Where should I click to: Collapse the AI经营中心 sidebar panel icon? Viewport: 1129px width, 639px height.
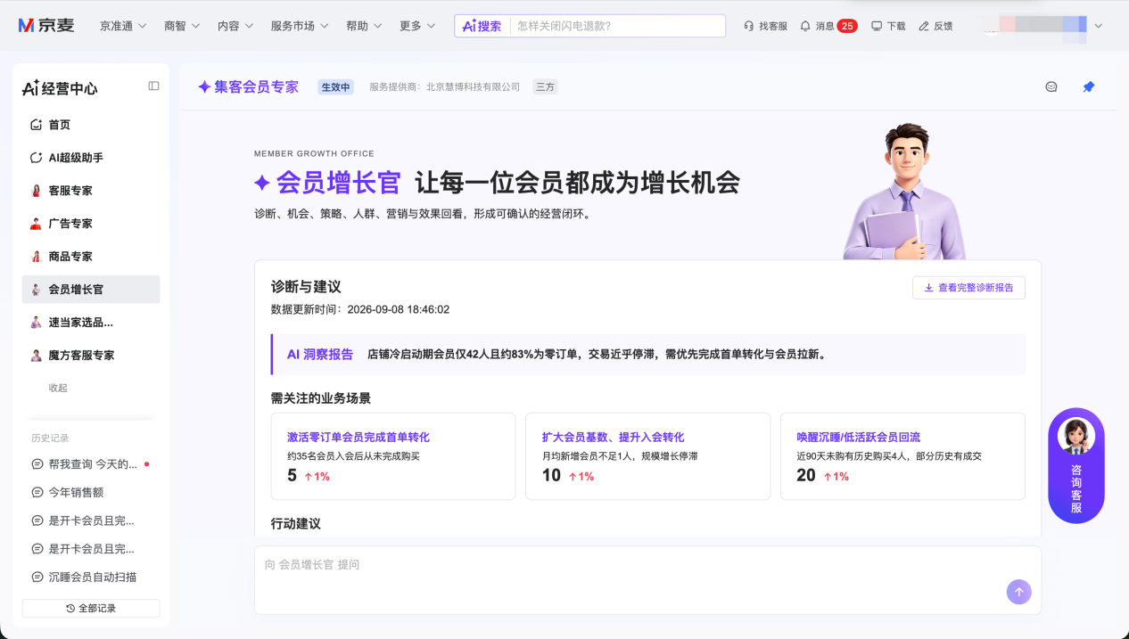(153, 86)
